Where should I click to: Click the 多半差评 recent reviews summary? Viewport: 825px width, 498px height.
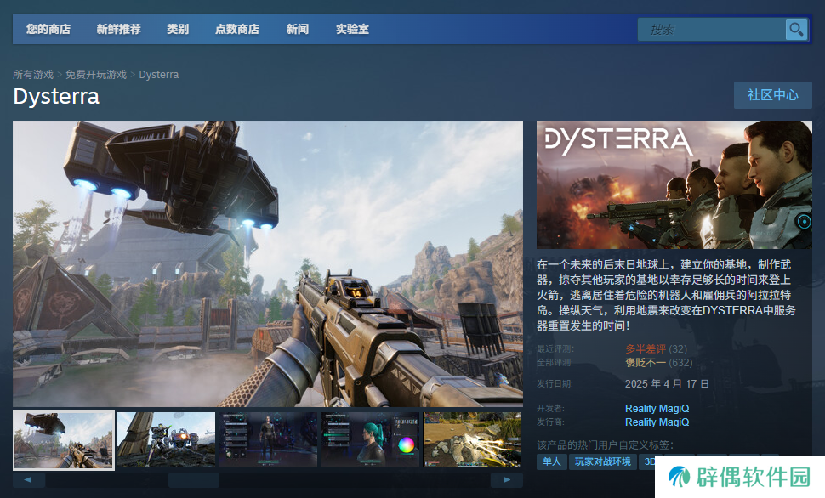(x=646, y=348)
